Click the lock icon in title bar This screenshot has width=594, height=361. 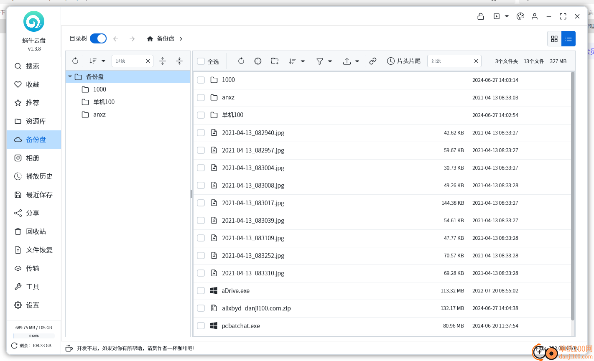click(481, 16)
